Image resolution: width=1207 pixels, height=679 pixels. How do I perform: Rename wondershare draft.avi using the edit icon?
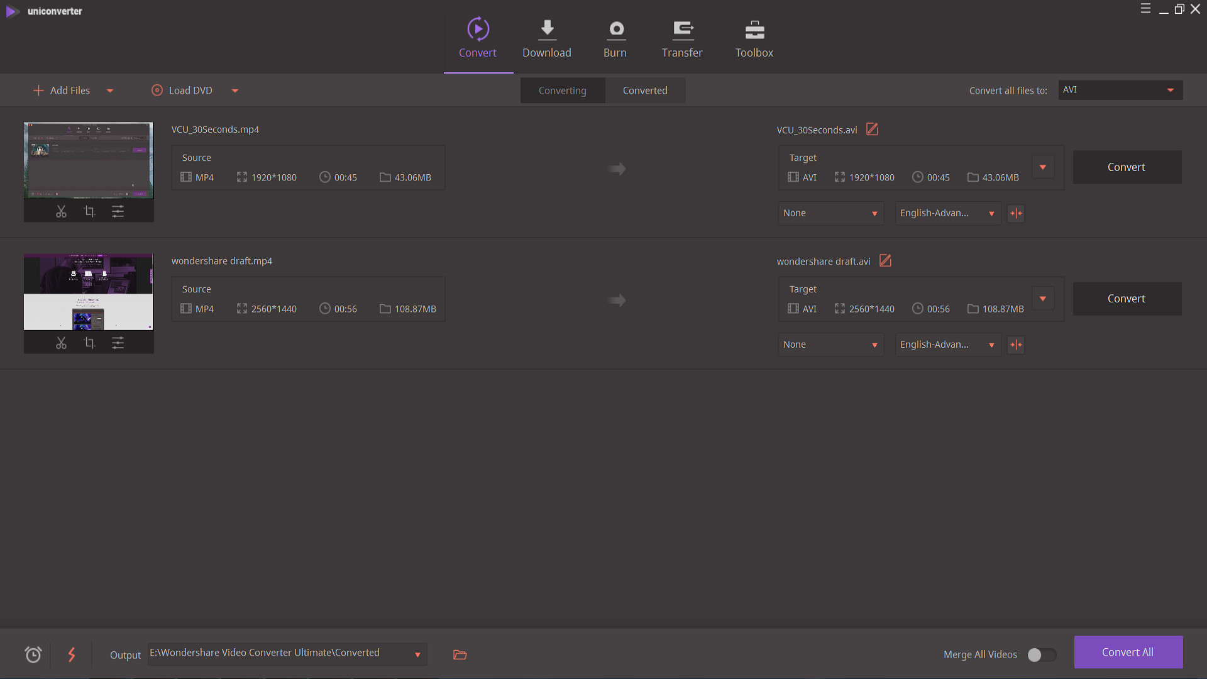click(x=885, y=260)
